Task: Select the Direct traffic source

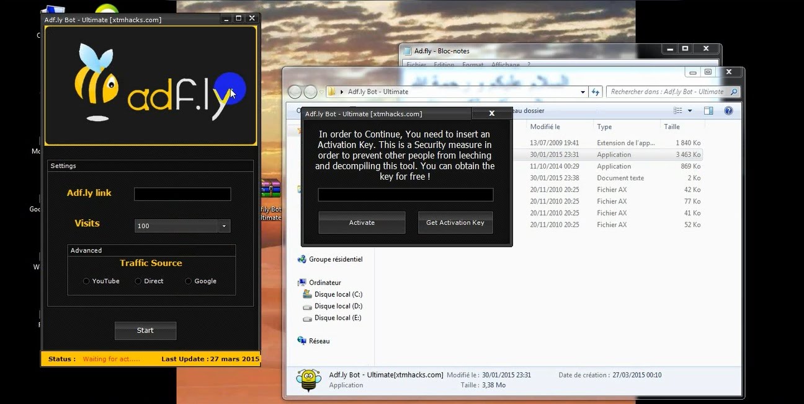Action: coord(138,281)
